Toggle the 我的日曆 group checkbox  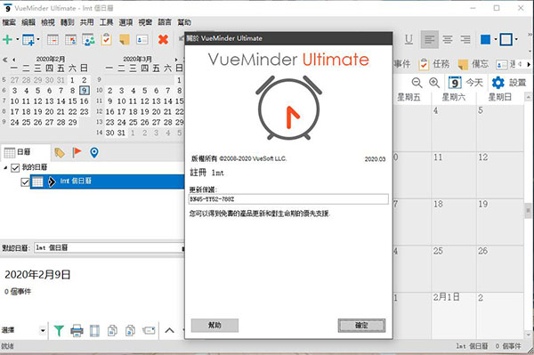coord(15,168)
